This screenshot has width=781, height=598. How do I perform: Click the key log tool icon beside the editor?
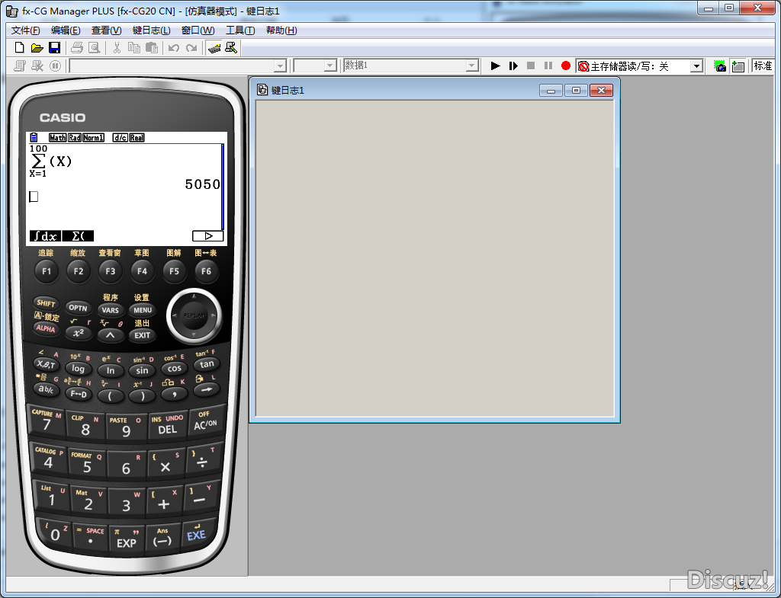231,48
